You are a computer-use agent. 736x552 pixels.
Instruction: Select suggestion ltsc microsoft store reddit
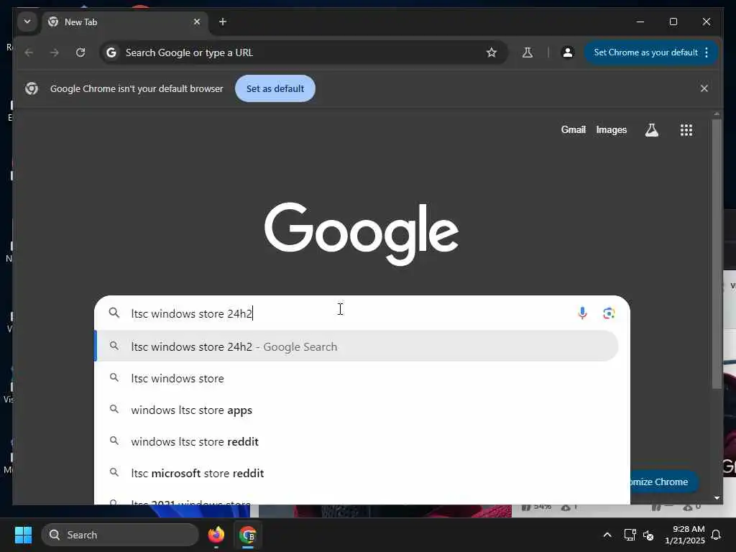356,473
